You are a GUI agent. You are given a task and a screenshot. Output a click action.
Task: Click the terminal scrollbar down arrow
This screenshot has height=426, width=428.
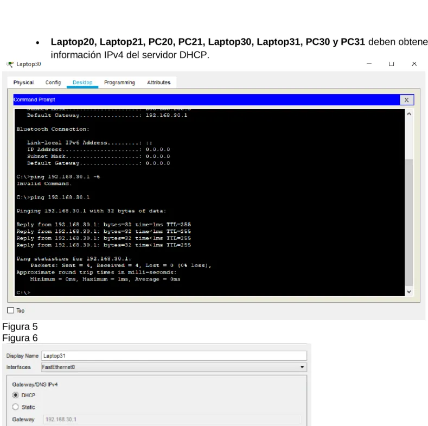409,291
